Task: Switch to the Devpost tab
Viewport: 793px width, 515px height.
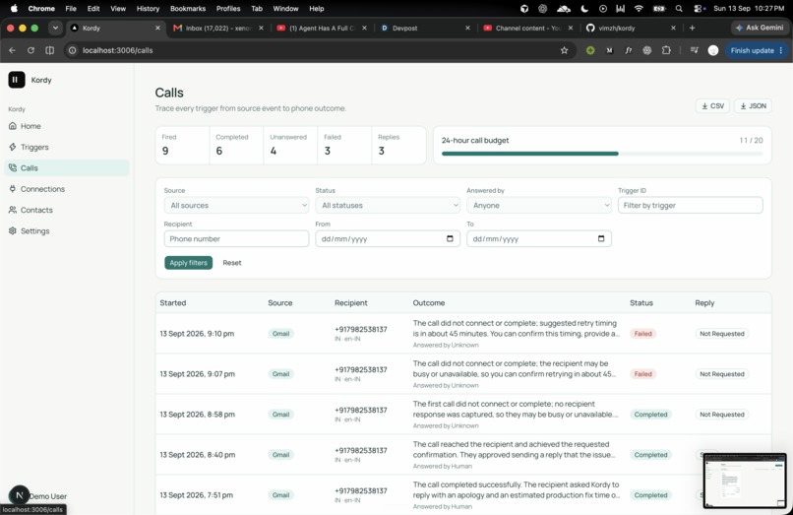Action: pyautogui.click(x=425, y=28)
